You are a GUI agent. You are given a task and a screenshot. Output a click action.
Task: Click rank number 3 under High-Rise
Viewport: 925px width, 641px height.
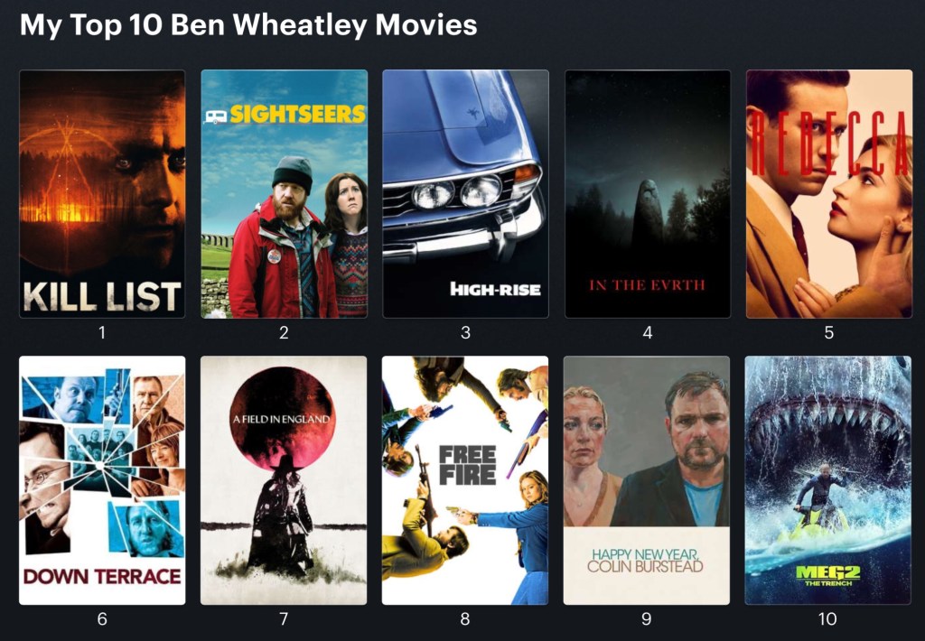465,332
